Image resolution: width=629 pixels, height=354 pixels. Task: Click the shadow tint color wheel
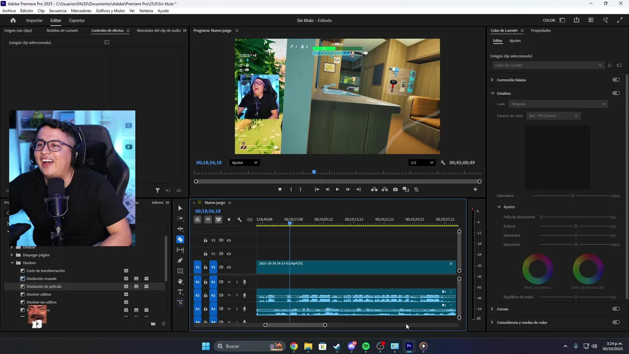pos(538,268)
